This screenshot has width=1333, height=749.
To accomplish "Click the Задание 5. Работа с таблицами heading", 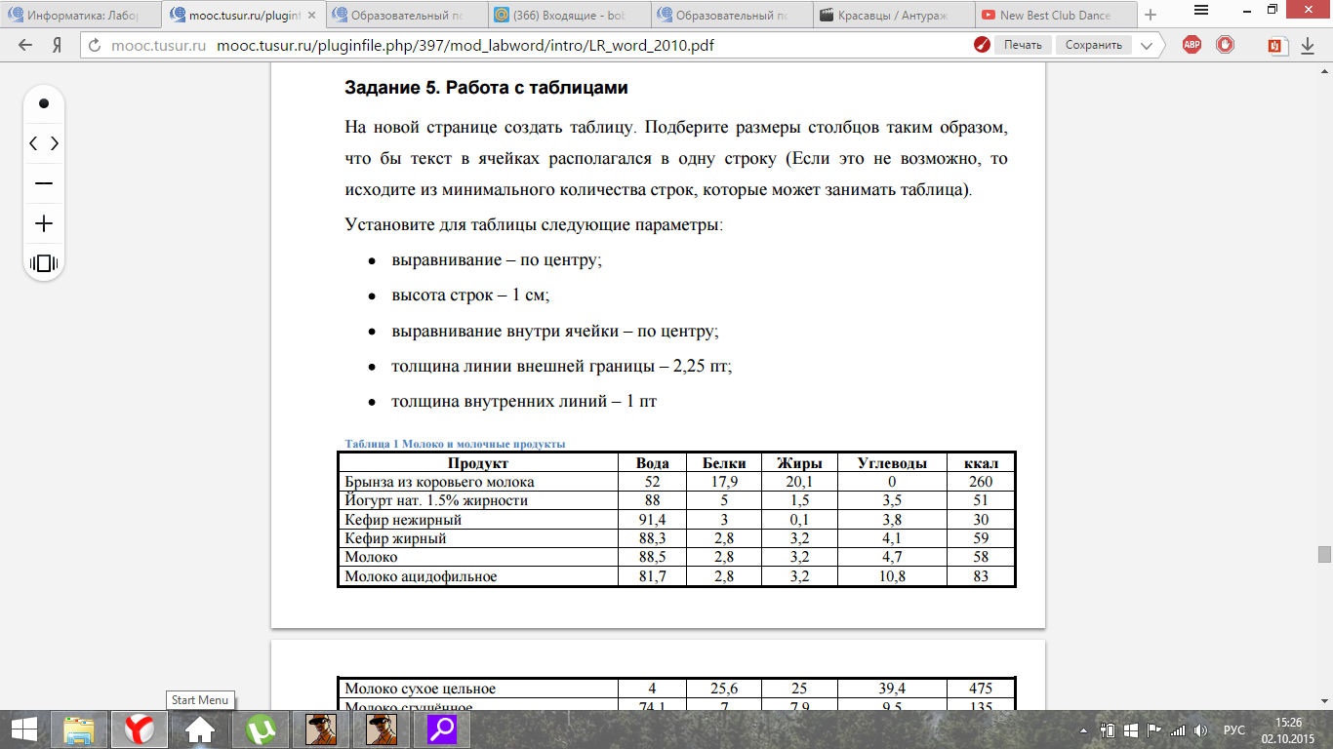I will pos(486,88).
